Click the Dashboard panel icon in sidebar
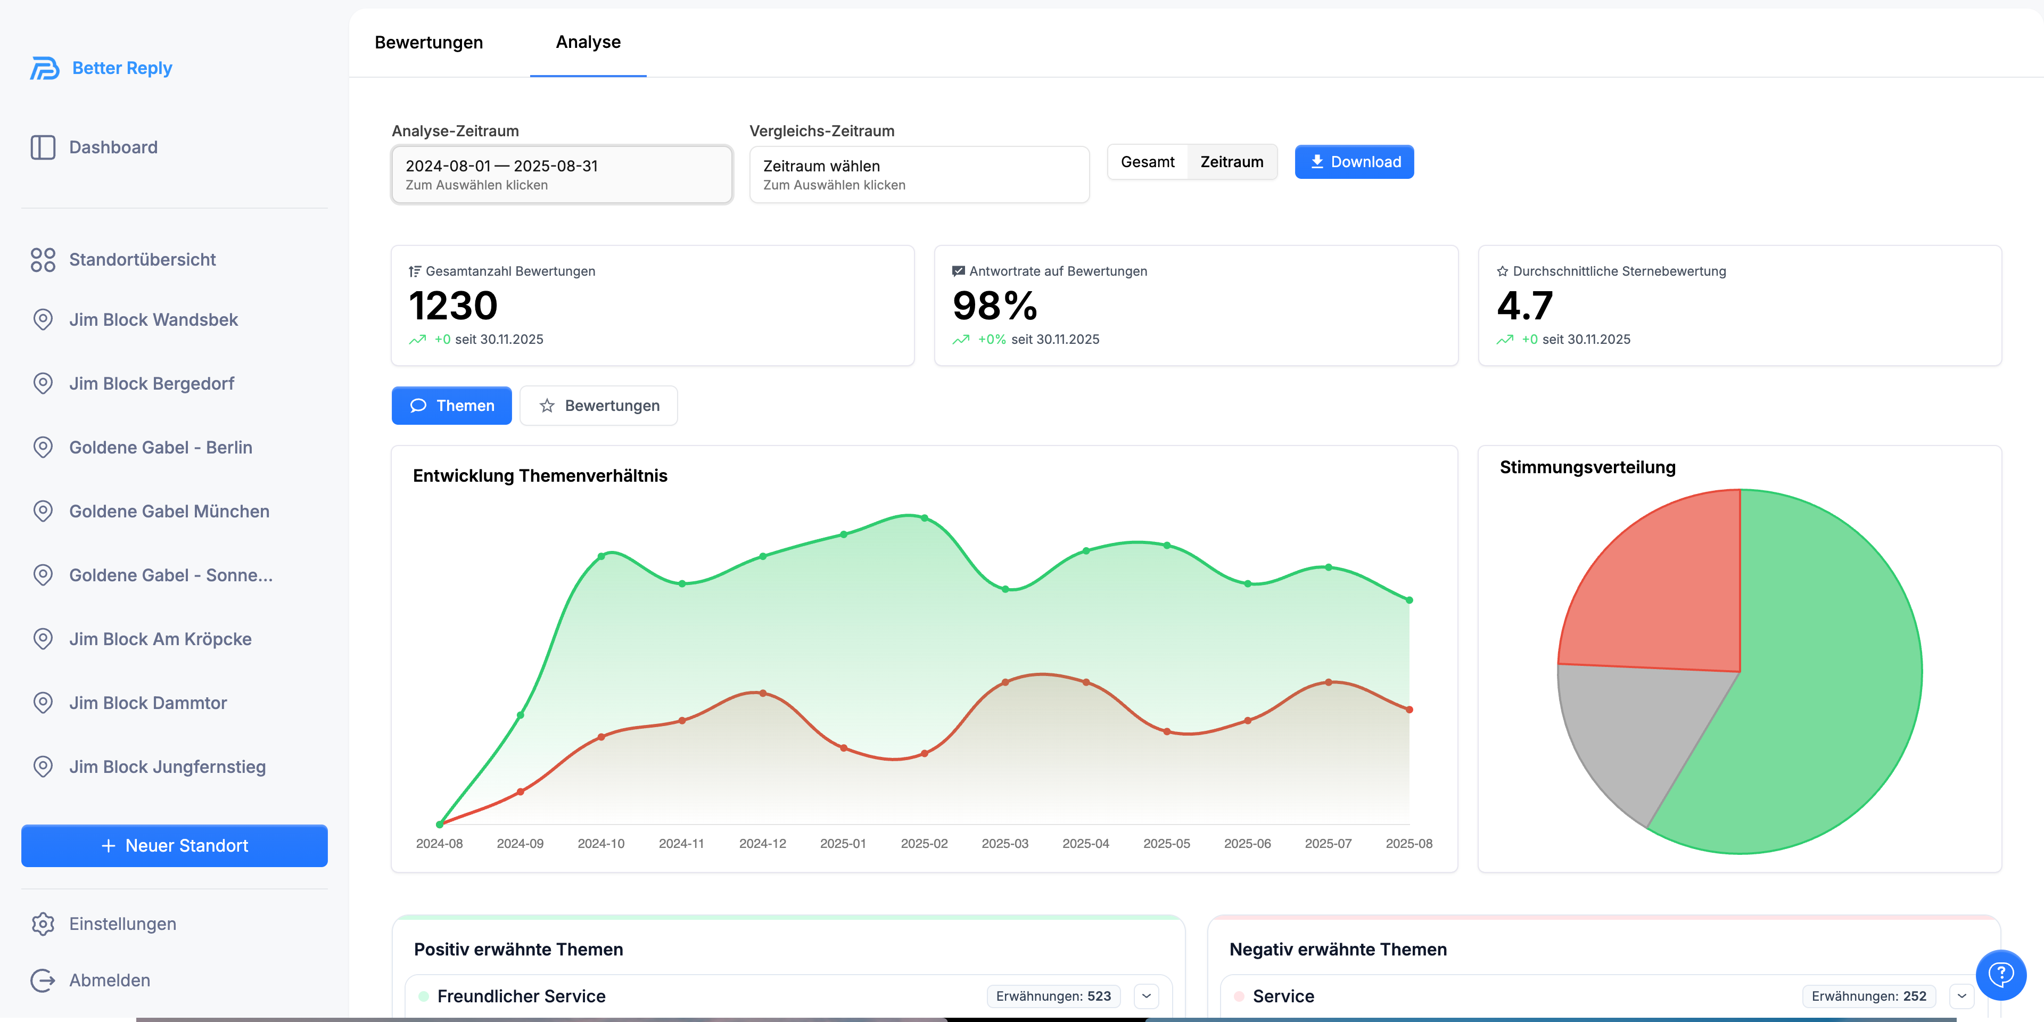 coord(43,147)
